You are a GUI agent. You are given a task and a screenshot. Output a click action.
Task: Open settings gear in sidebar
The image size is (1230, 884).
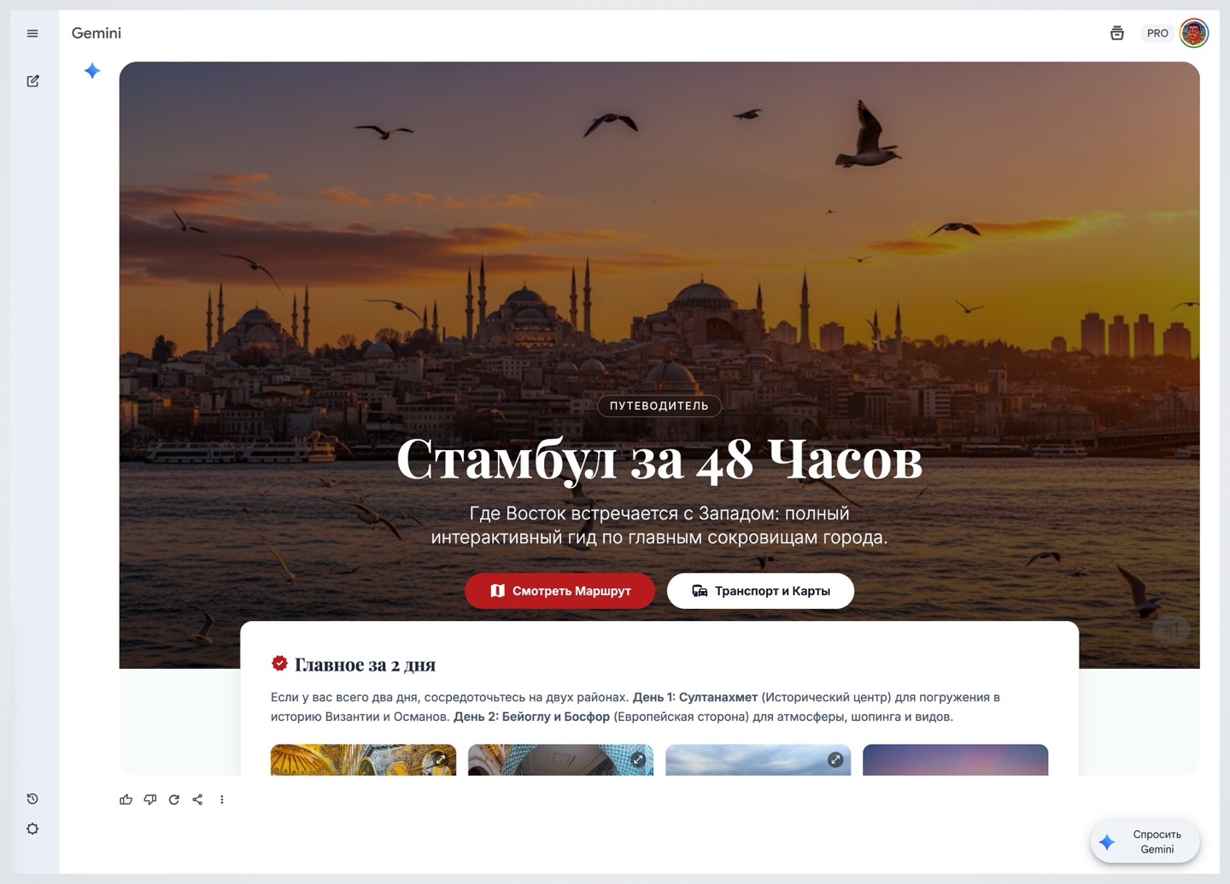tap(32, 828)
